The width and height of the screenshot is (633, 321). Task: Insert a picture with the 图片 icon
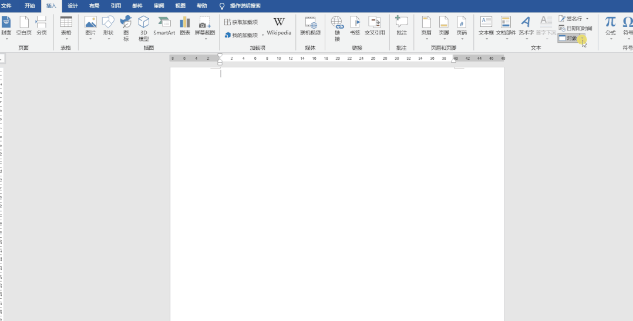(90, 26)
